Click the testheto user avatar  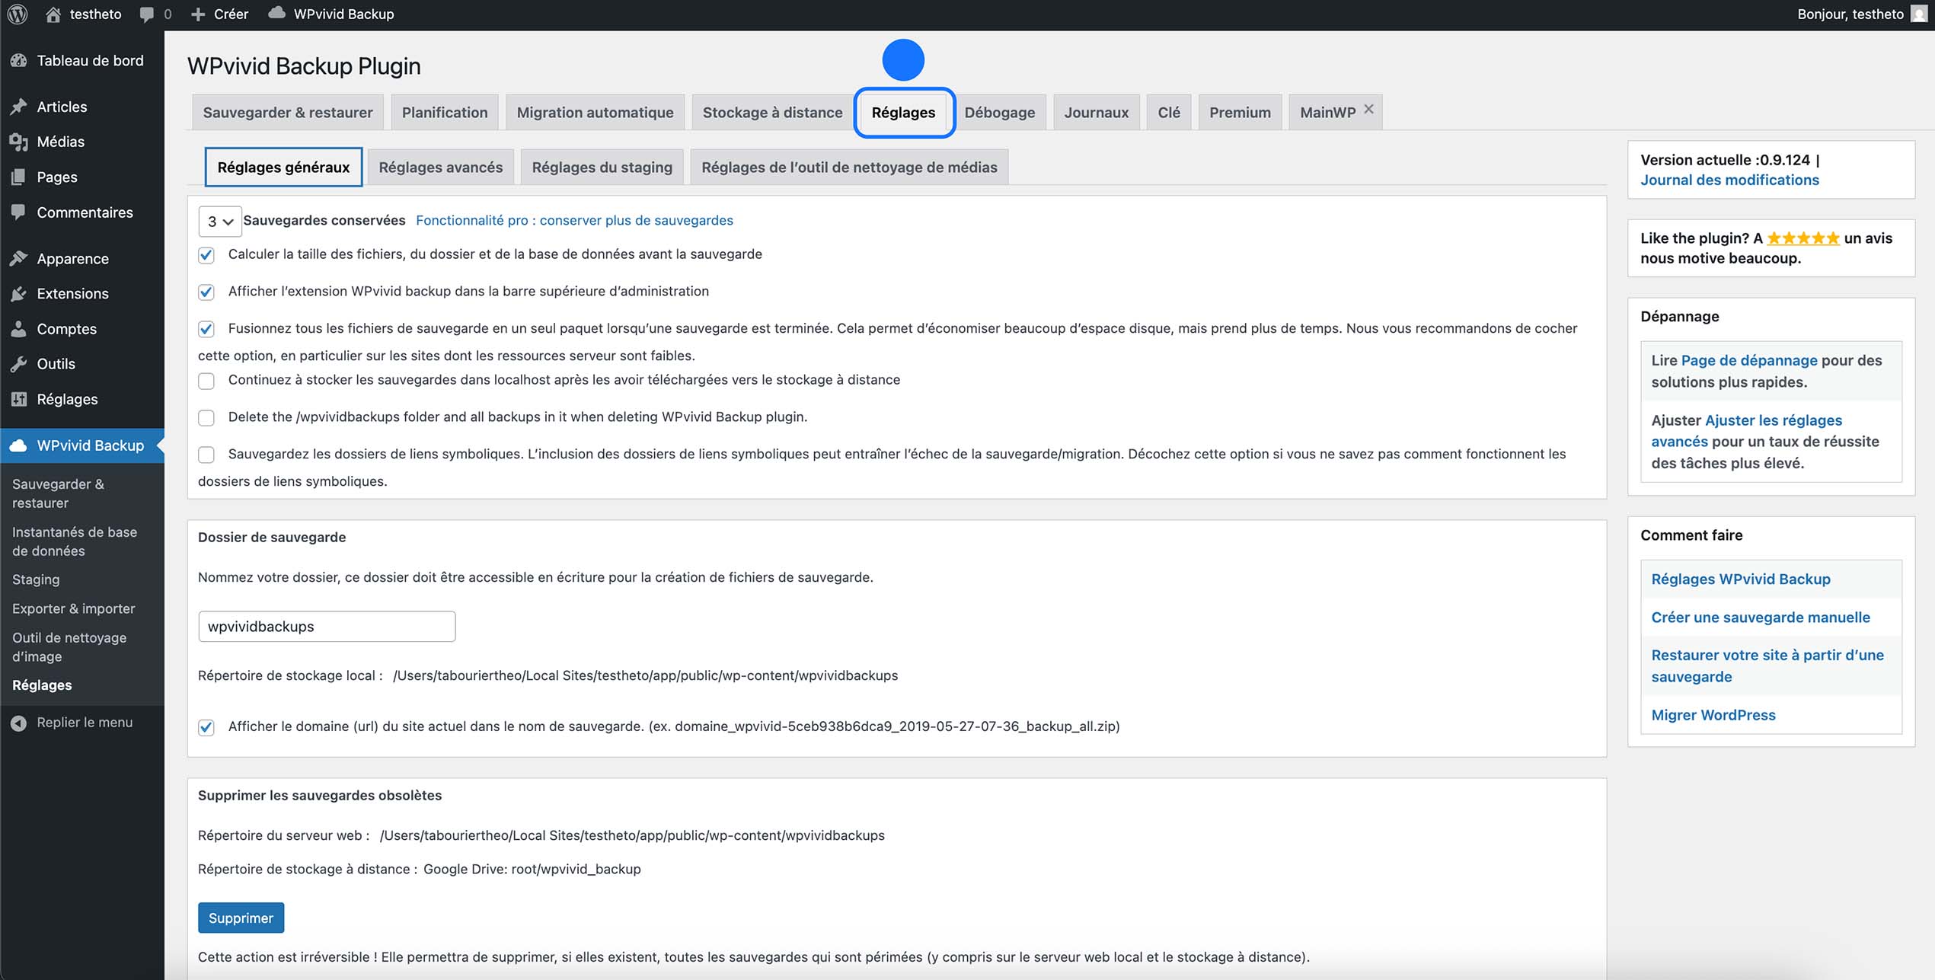tap(1917, 14)
